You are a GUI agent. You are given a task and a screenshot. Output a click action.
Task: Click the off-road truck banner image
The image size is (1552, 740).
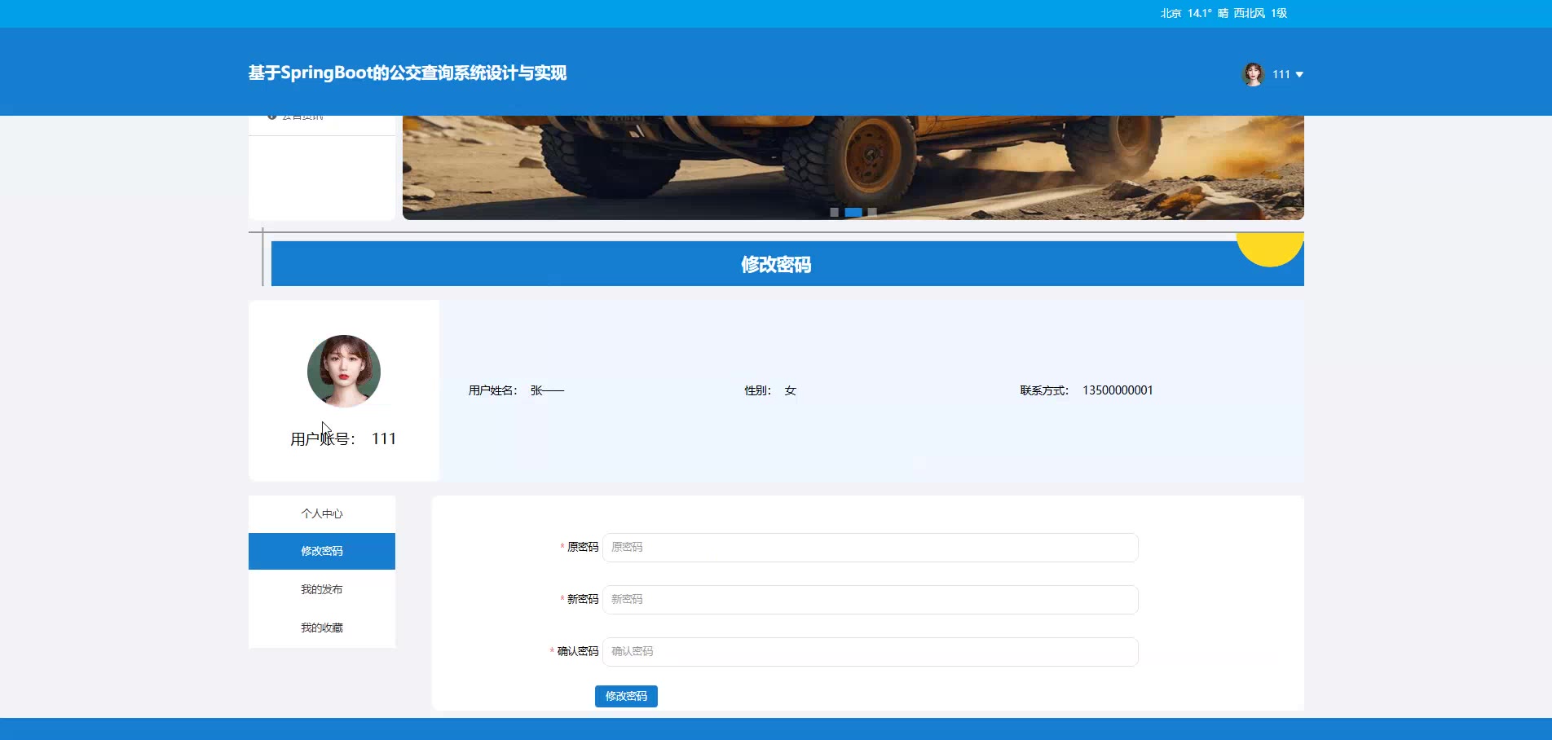(853, 167)
